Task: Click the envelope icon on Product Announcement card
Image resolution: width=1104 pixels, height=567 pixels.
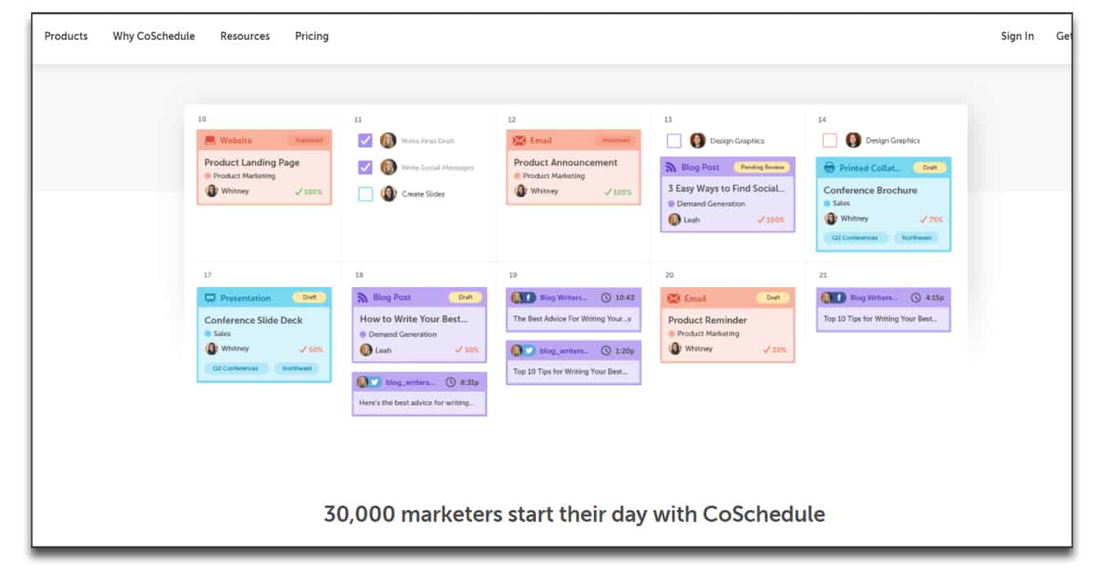Action: coord(519,140)
